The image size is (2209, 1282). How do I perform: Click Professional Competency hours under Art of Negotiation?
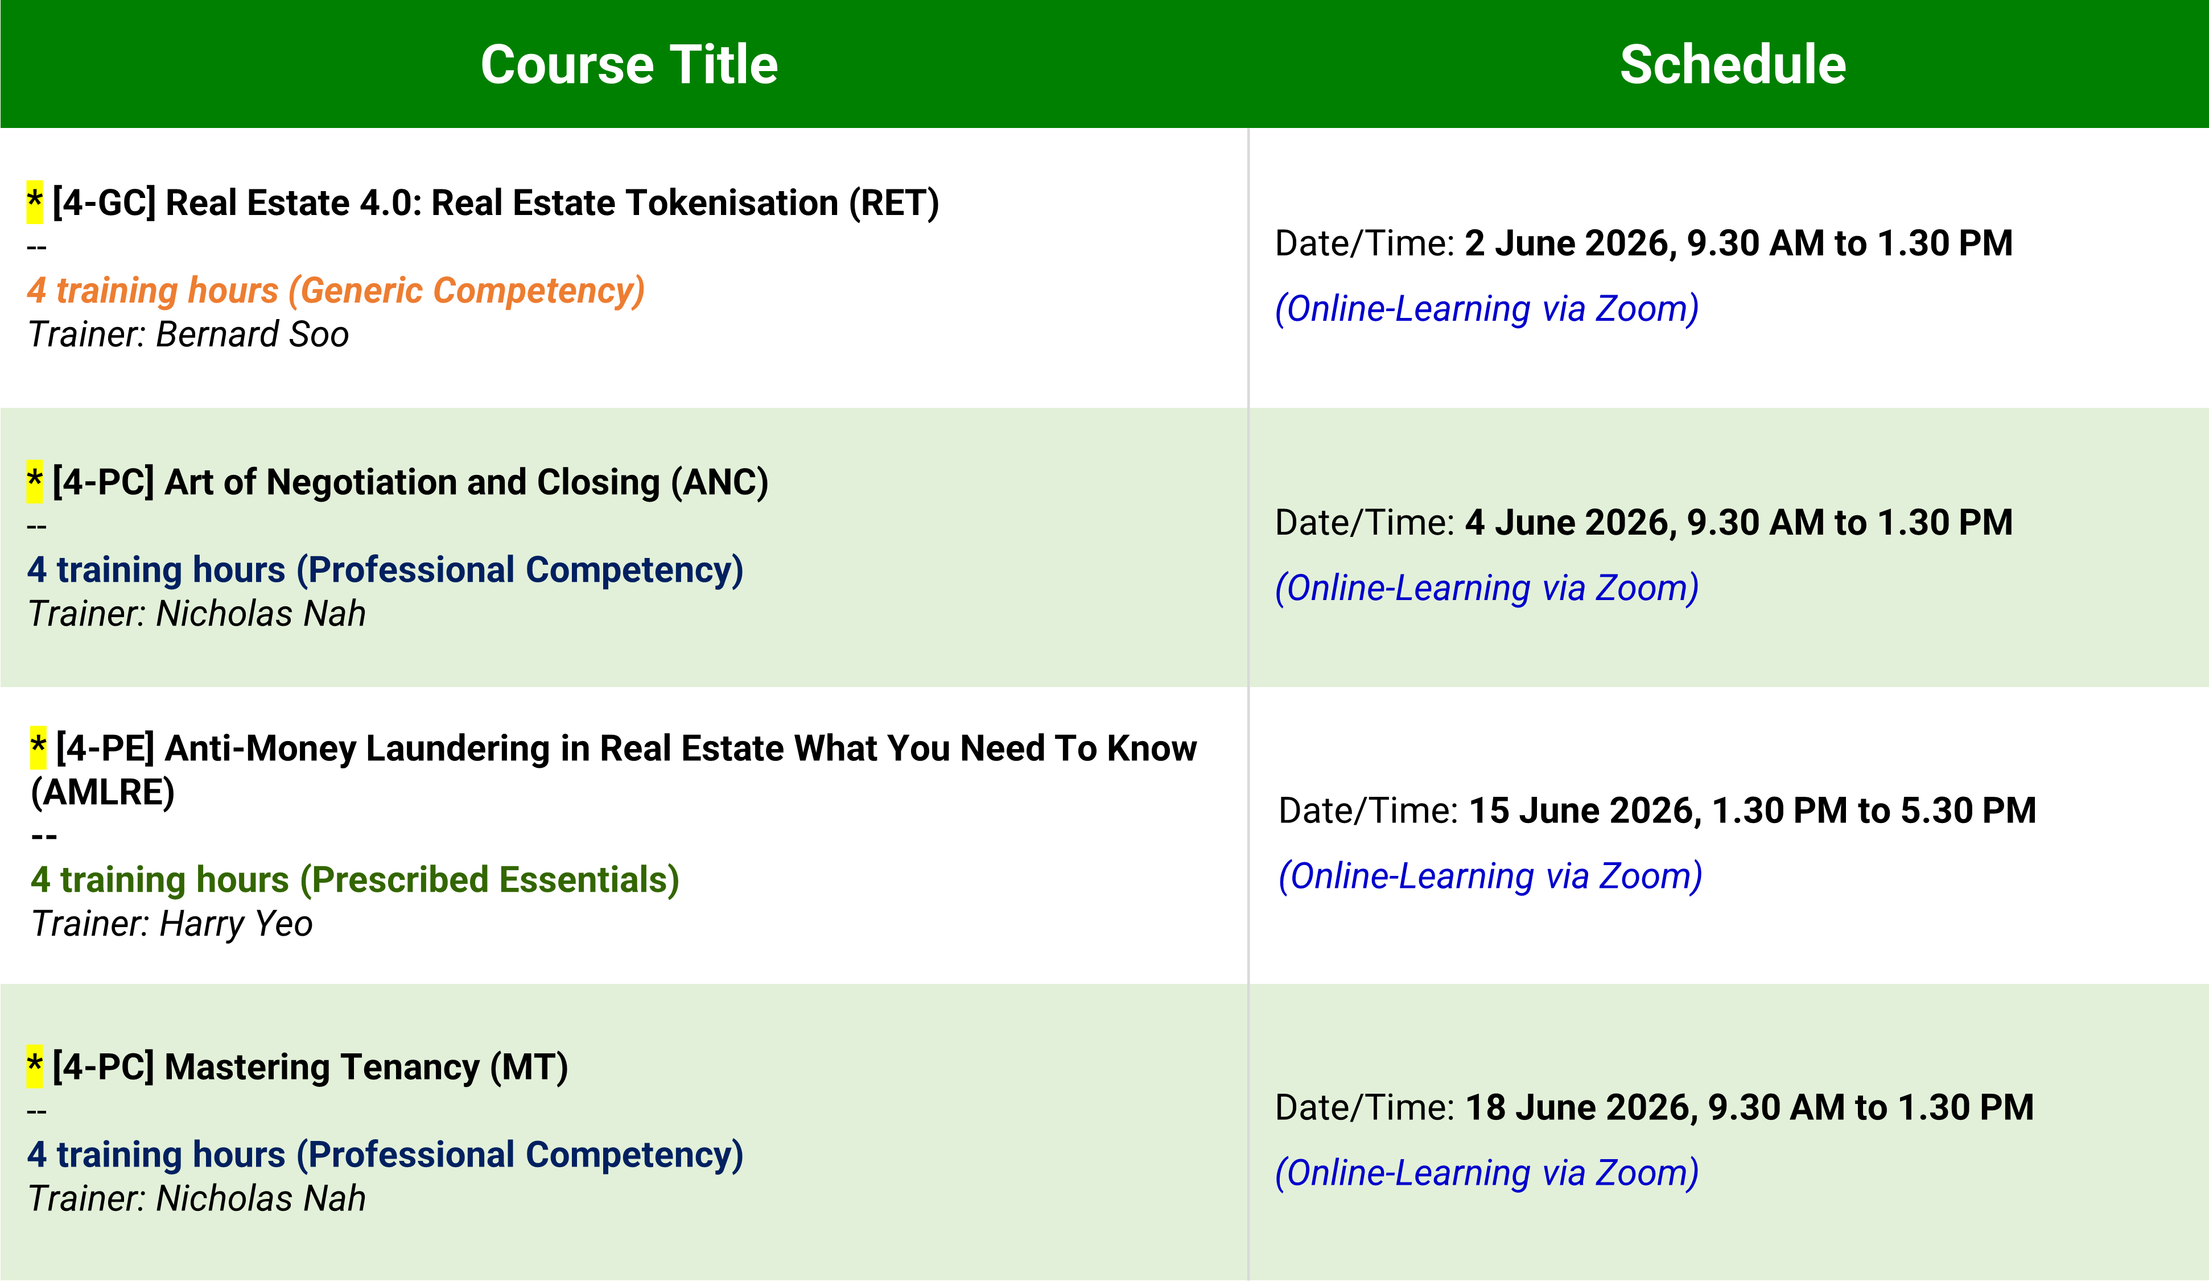pos(386,569)
